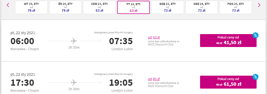Click the 19:05 arrival time
Viewport: 267px width, 94px height.
coord(121,83)
